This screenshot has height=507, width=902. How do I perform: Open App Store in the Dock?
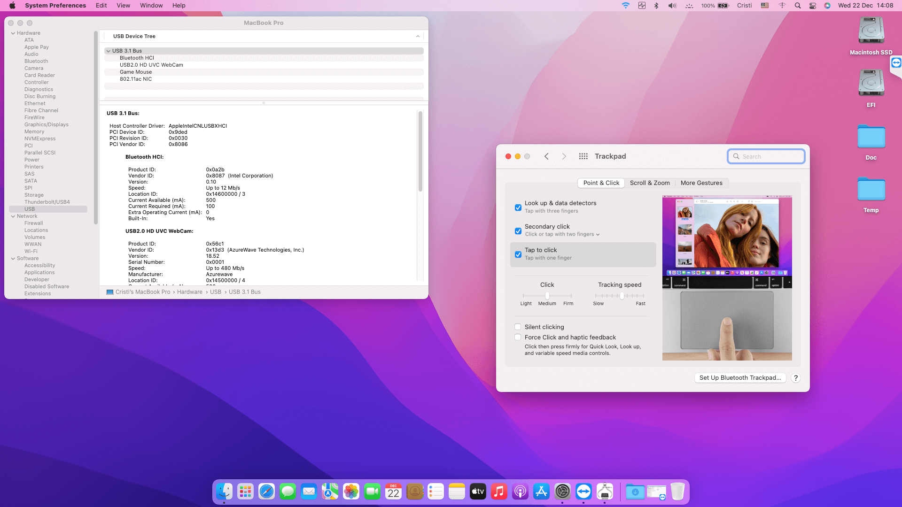pos(541,492)
